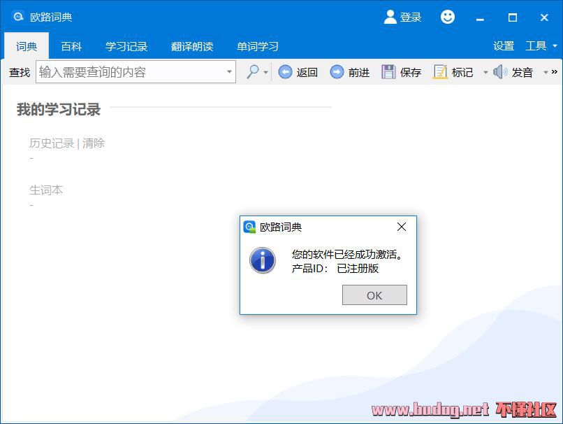Expand the toolbar overflow chevron
563x424 pixels.
click(x=555, y=72)
